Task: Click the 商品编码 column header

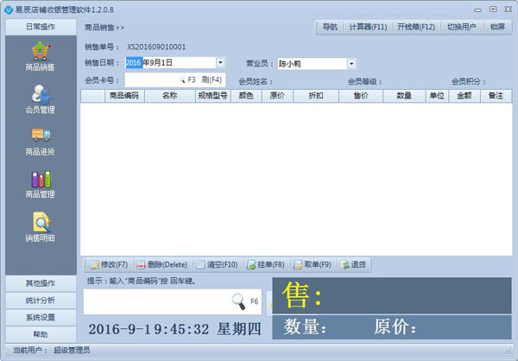Action: click(124, 96)
